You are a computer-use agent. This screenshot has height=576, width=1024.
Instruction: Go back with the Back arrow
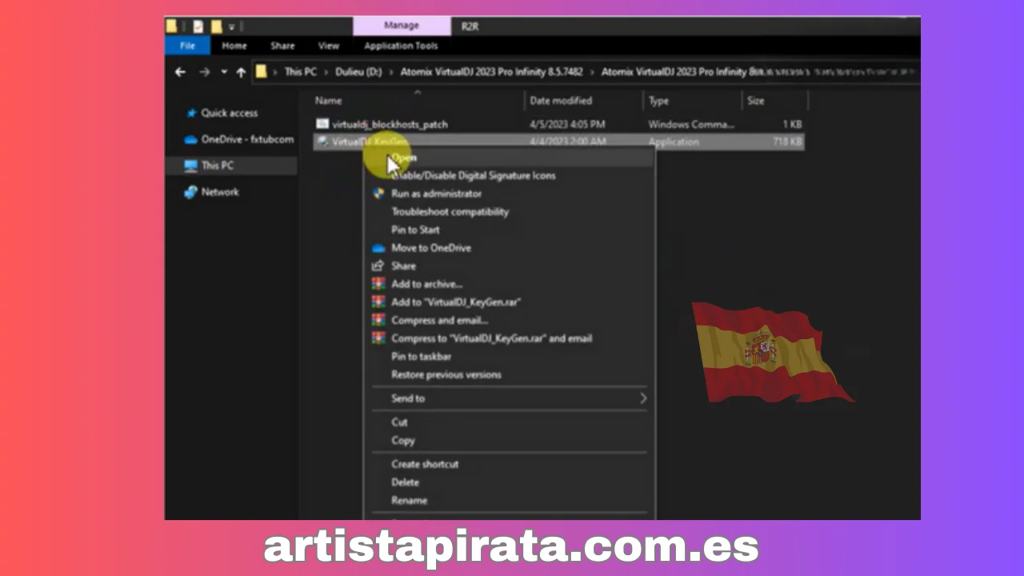point(180,72)
